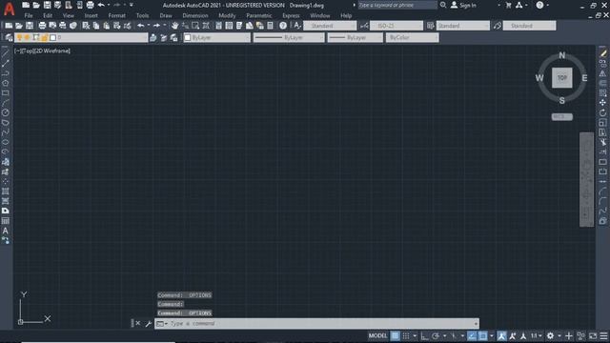This screenshot has height=343, width=610.
Task: Open the File menu
Action: pyautogui.click(x=29, y=15)
